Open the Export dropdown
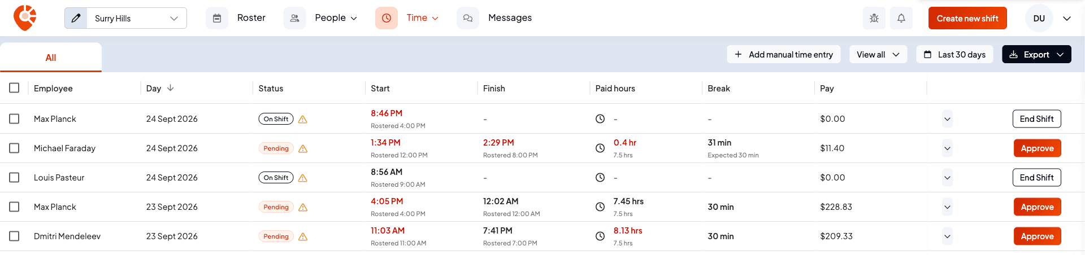 point(1036,54)
